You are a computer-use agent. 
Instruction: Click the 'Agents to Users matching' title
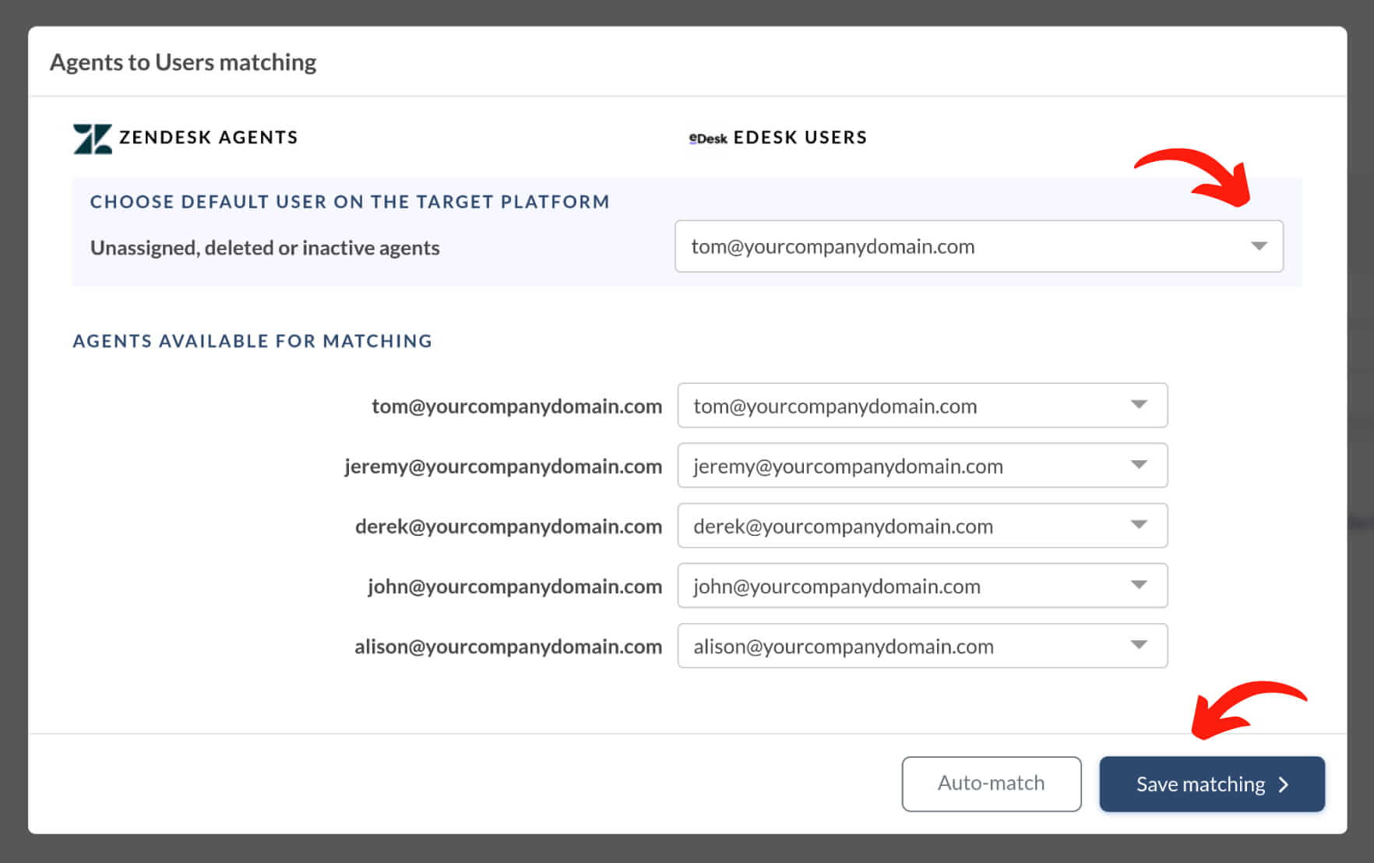183,62
